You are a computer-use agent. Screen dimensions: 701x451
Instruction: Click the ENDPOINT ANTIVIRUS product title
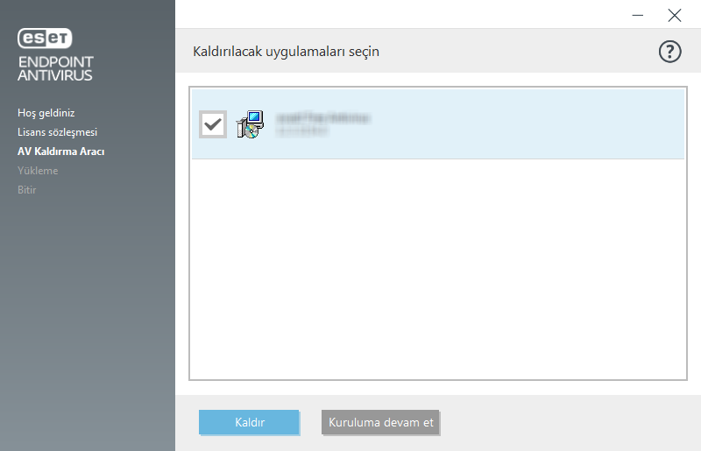55,68
